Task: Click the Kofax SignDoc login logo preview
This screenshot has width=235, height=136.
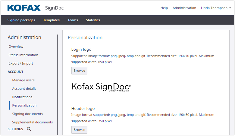Action: [x=101, y=87]
